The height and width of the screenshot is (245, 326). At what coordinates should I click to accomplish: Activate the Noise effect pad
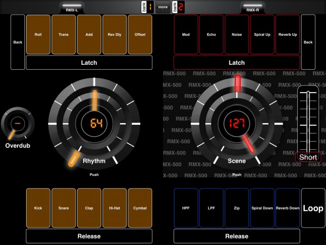[237, 35]
